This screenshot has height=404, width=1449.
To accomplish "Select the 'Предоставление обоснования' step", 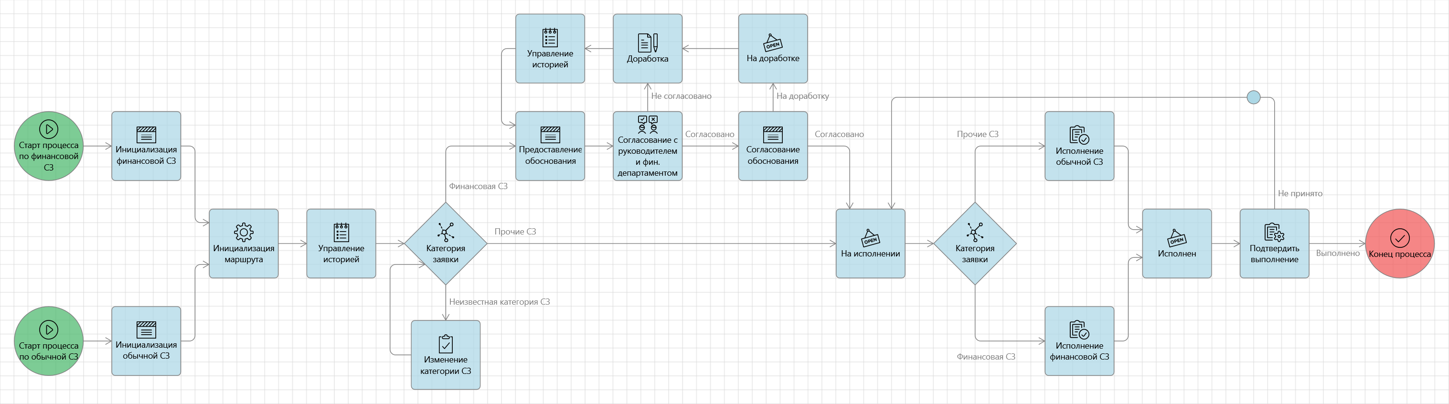I will click(x=550, y=146).
